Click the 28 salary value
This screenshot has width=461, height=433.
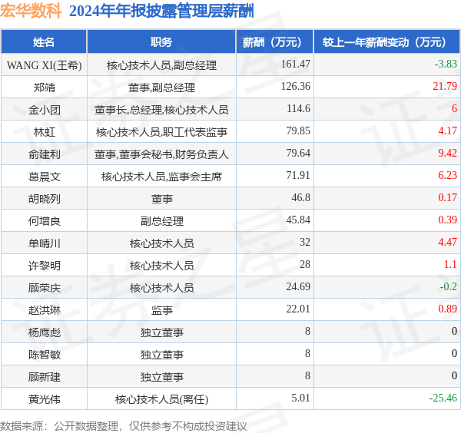pos(305,264)
